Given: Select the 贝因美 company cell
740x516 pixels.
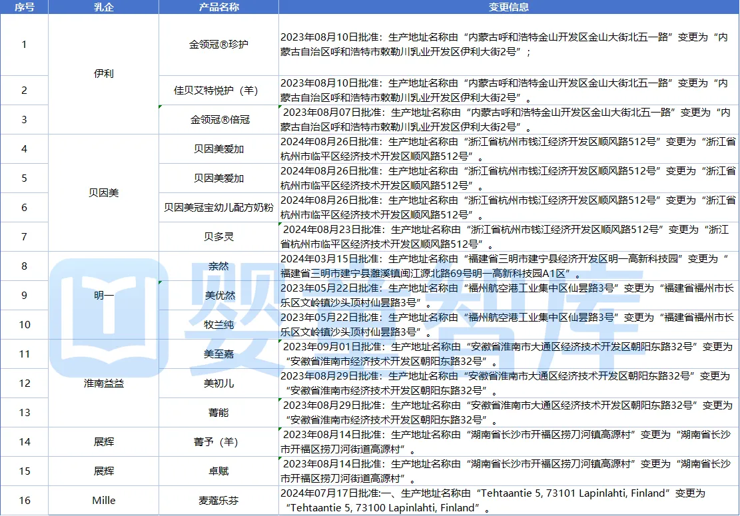Looking at the screenshot, I should pyautogui.click(x=103, y=193).
